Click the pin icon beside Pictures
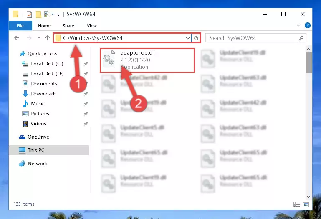This screenshot has width=321, height=219. [x=86, y=114]
